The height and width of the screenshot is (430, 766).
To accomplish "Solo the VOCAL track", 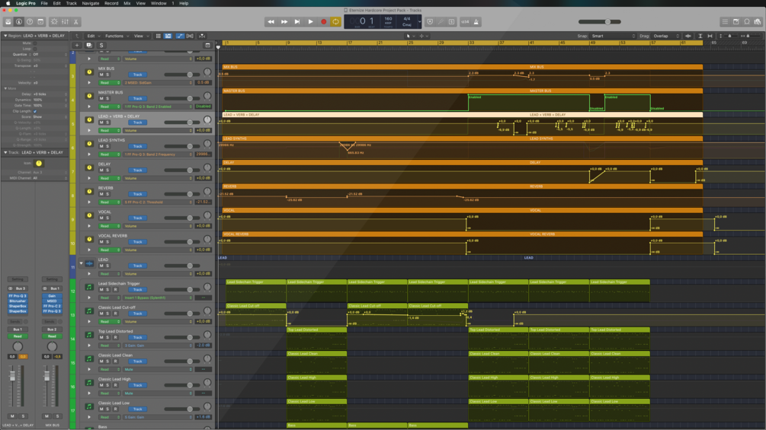I will [x=107, y=218].
